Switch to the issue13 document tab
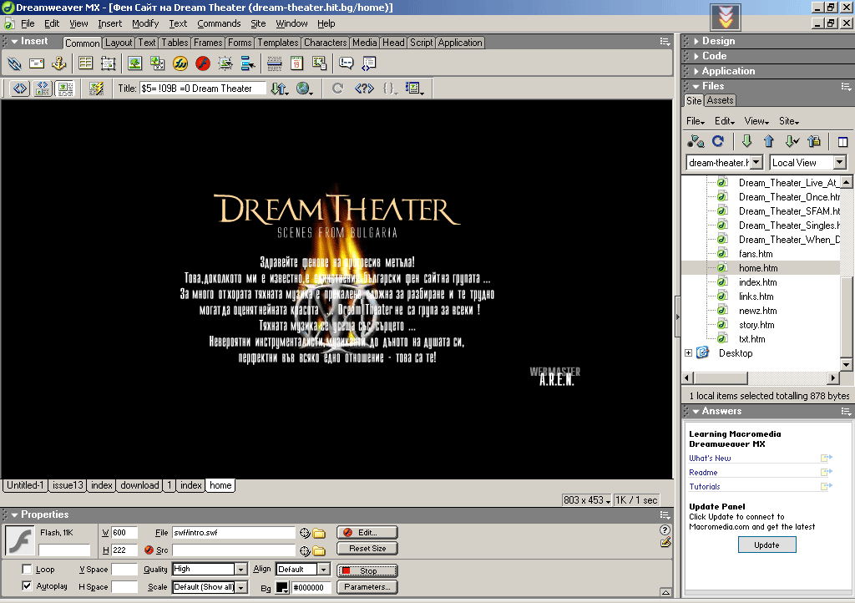Screen dimensions: 855x603 click(x=68, y=485)
